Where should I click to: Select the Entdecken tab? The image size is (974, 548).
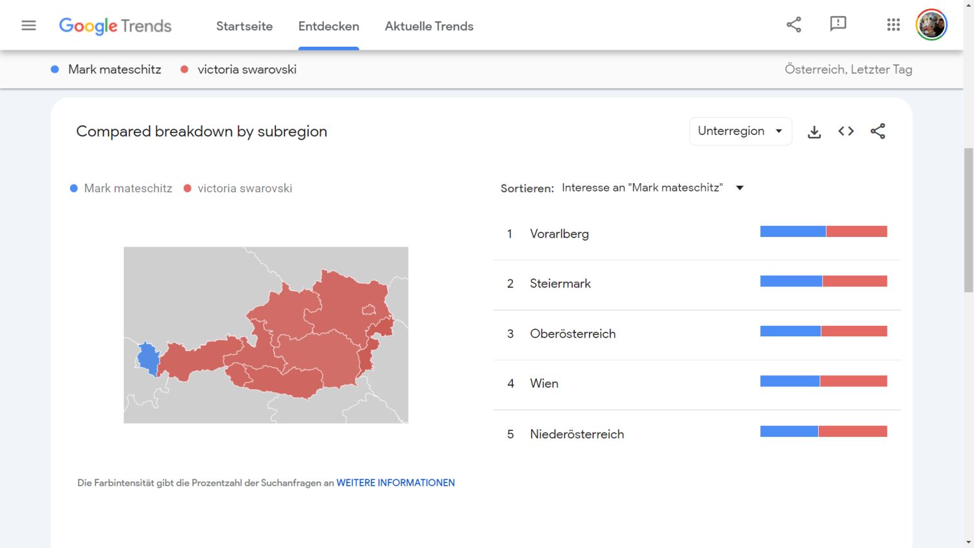coord(329,26)
